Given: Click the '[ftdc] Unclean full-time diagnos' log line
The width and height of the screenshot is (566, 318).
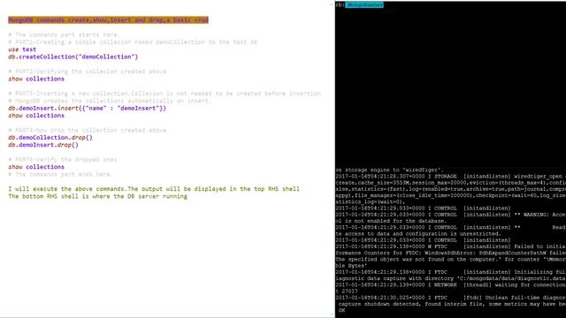Looking at the screenshot, I should 450,298.
